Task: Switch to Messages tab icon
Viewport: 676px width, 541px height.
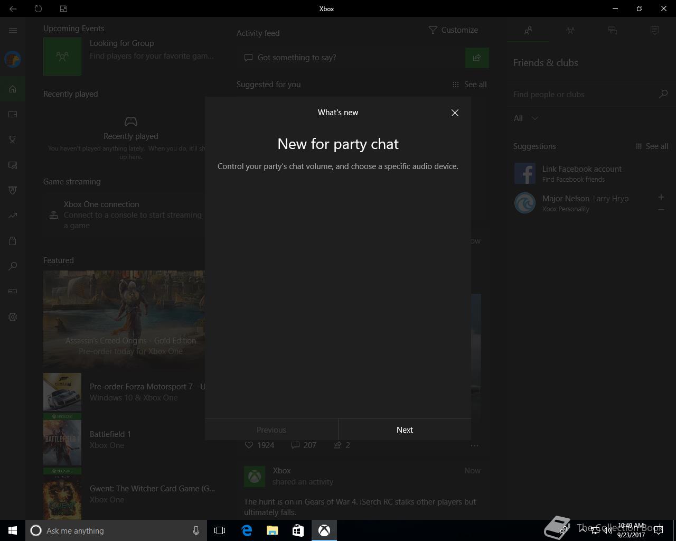Action: [x=613, y=31]
